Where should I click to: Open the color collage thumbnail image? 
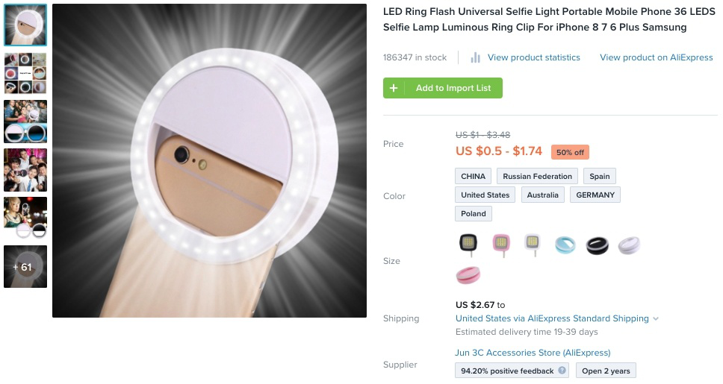point(25,73)
